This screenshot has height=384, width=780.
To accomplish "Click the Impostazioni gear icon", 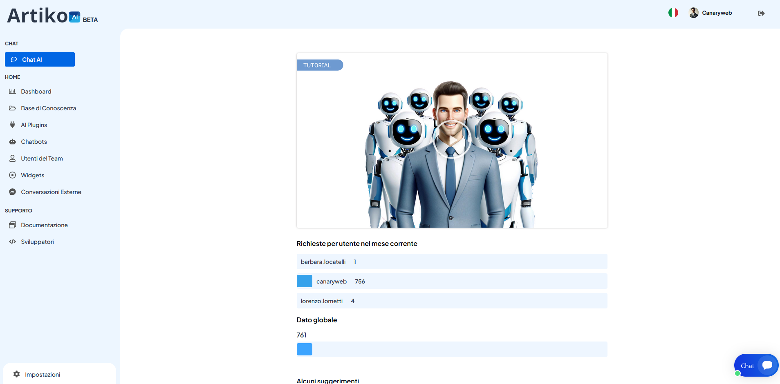I will click(16, 374).
